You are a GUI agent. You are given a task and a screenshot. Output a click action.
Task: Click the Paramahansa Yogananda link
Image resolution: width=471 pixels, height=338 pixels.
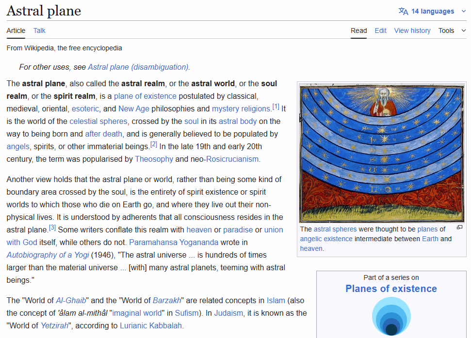point(174,242)
